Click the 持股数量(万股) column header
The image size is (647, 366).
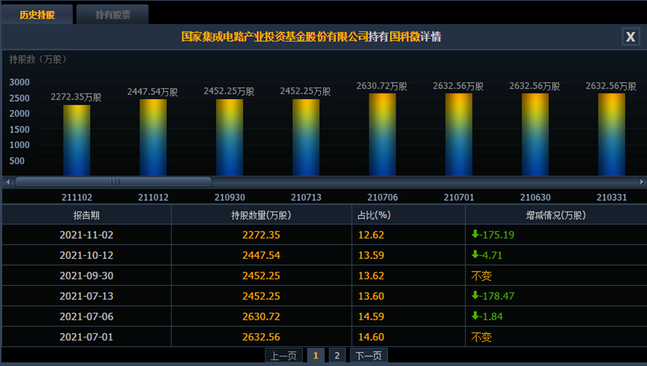point(261,216)
